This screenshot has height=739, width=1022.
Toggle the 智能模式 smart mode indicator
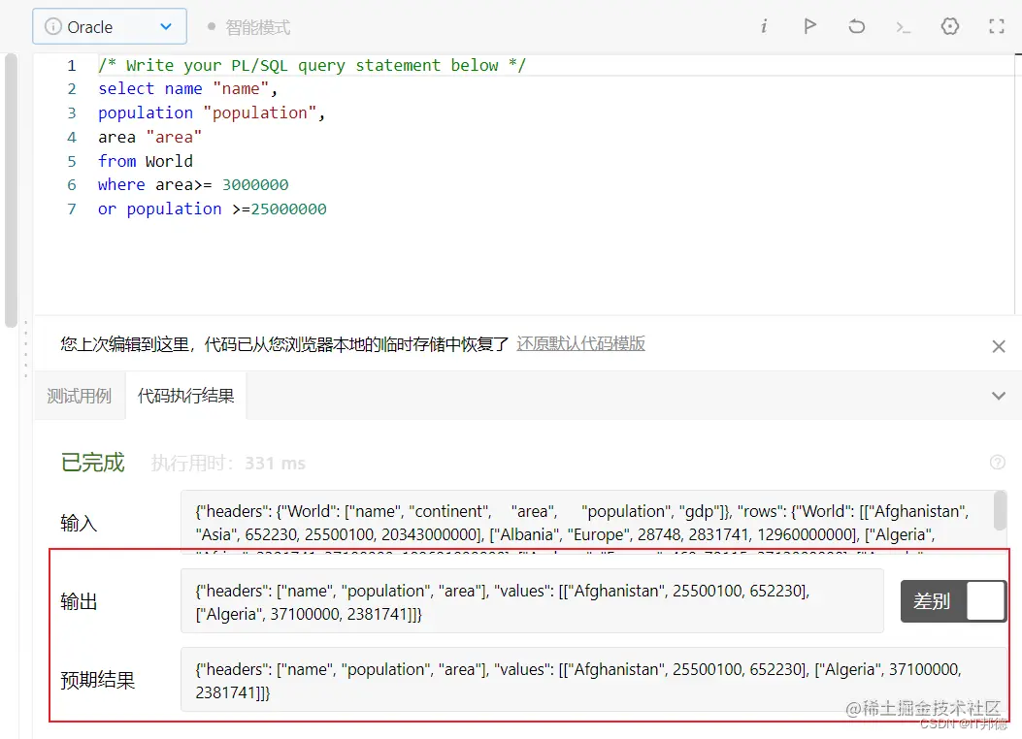pos(248,27)
